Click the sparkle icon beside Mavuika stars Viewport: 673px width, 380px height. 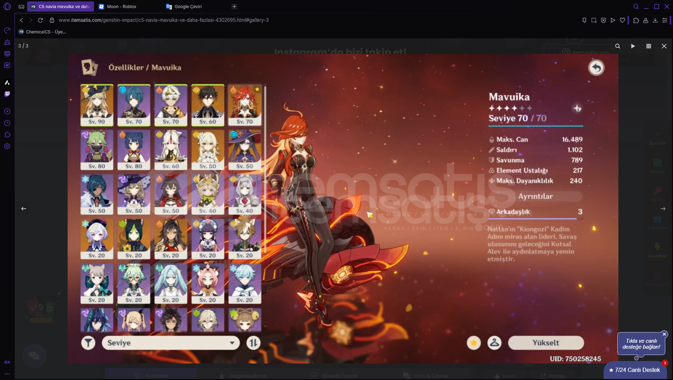click(x=577, y=108)
